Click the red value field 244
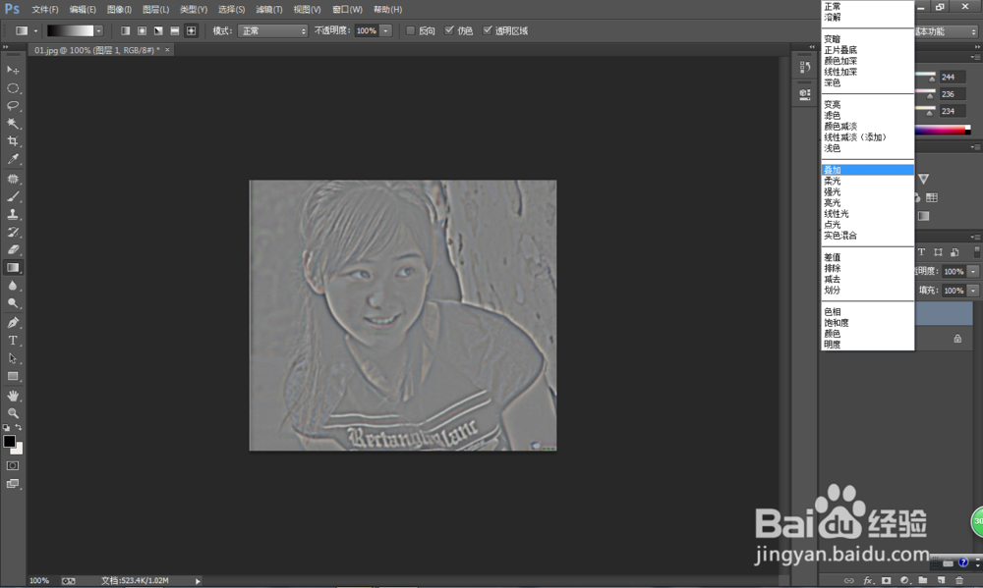 953,77
